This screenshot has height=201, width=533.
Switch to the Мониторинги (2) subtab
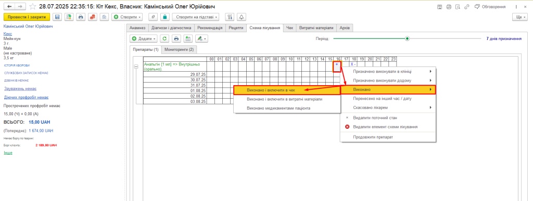179,49
